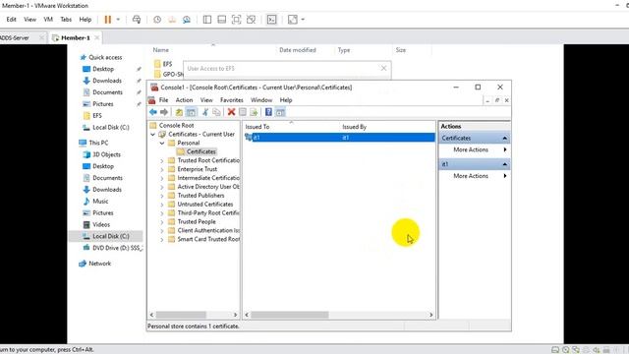The image size is (629, 354).
Task: Open More Actions under it1
Action: (471, 176)
